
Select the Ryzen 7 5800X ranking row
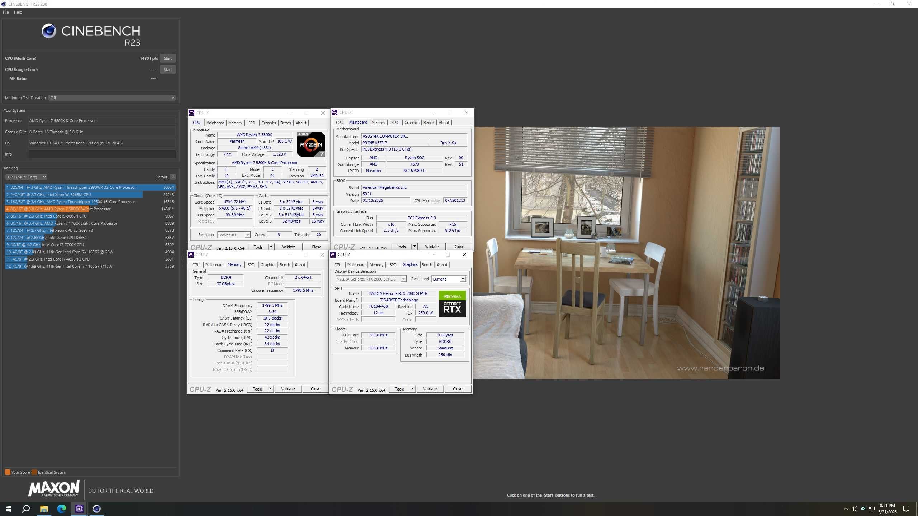[x=90, y=209]
